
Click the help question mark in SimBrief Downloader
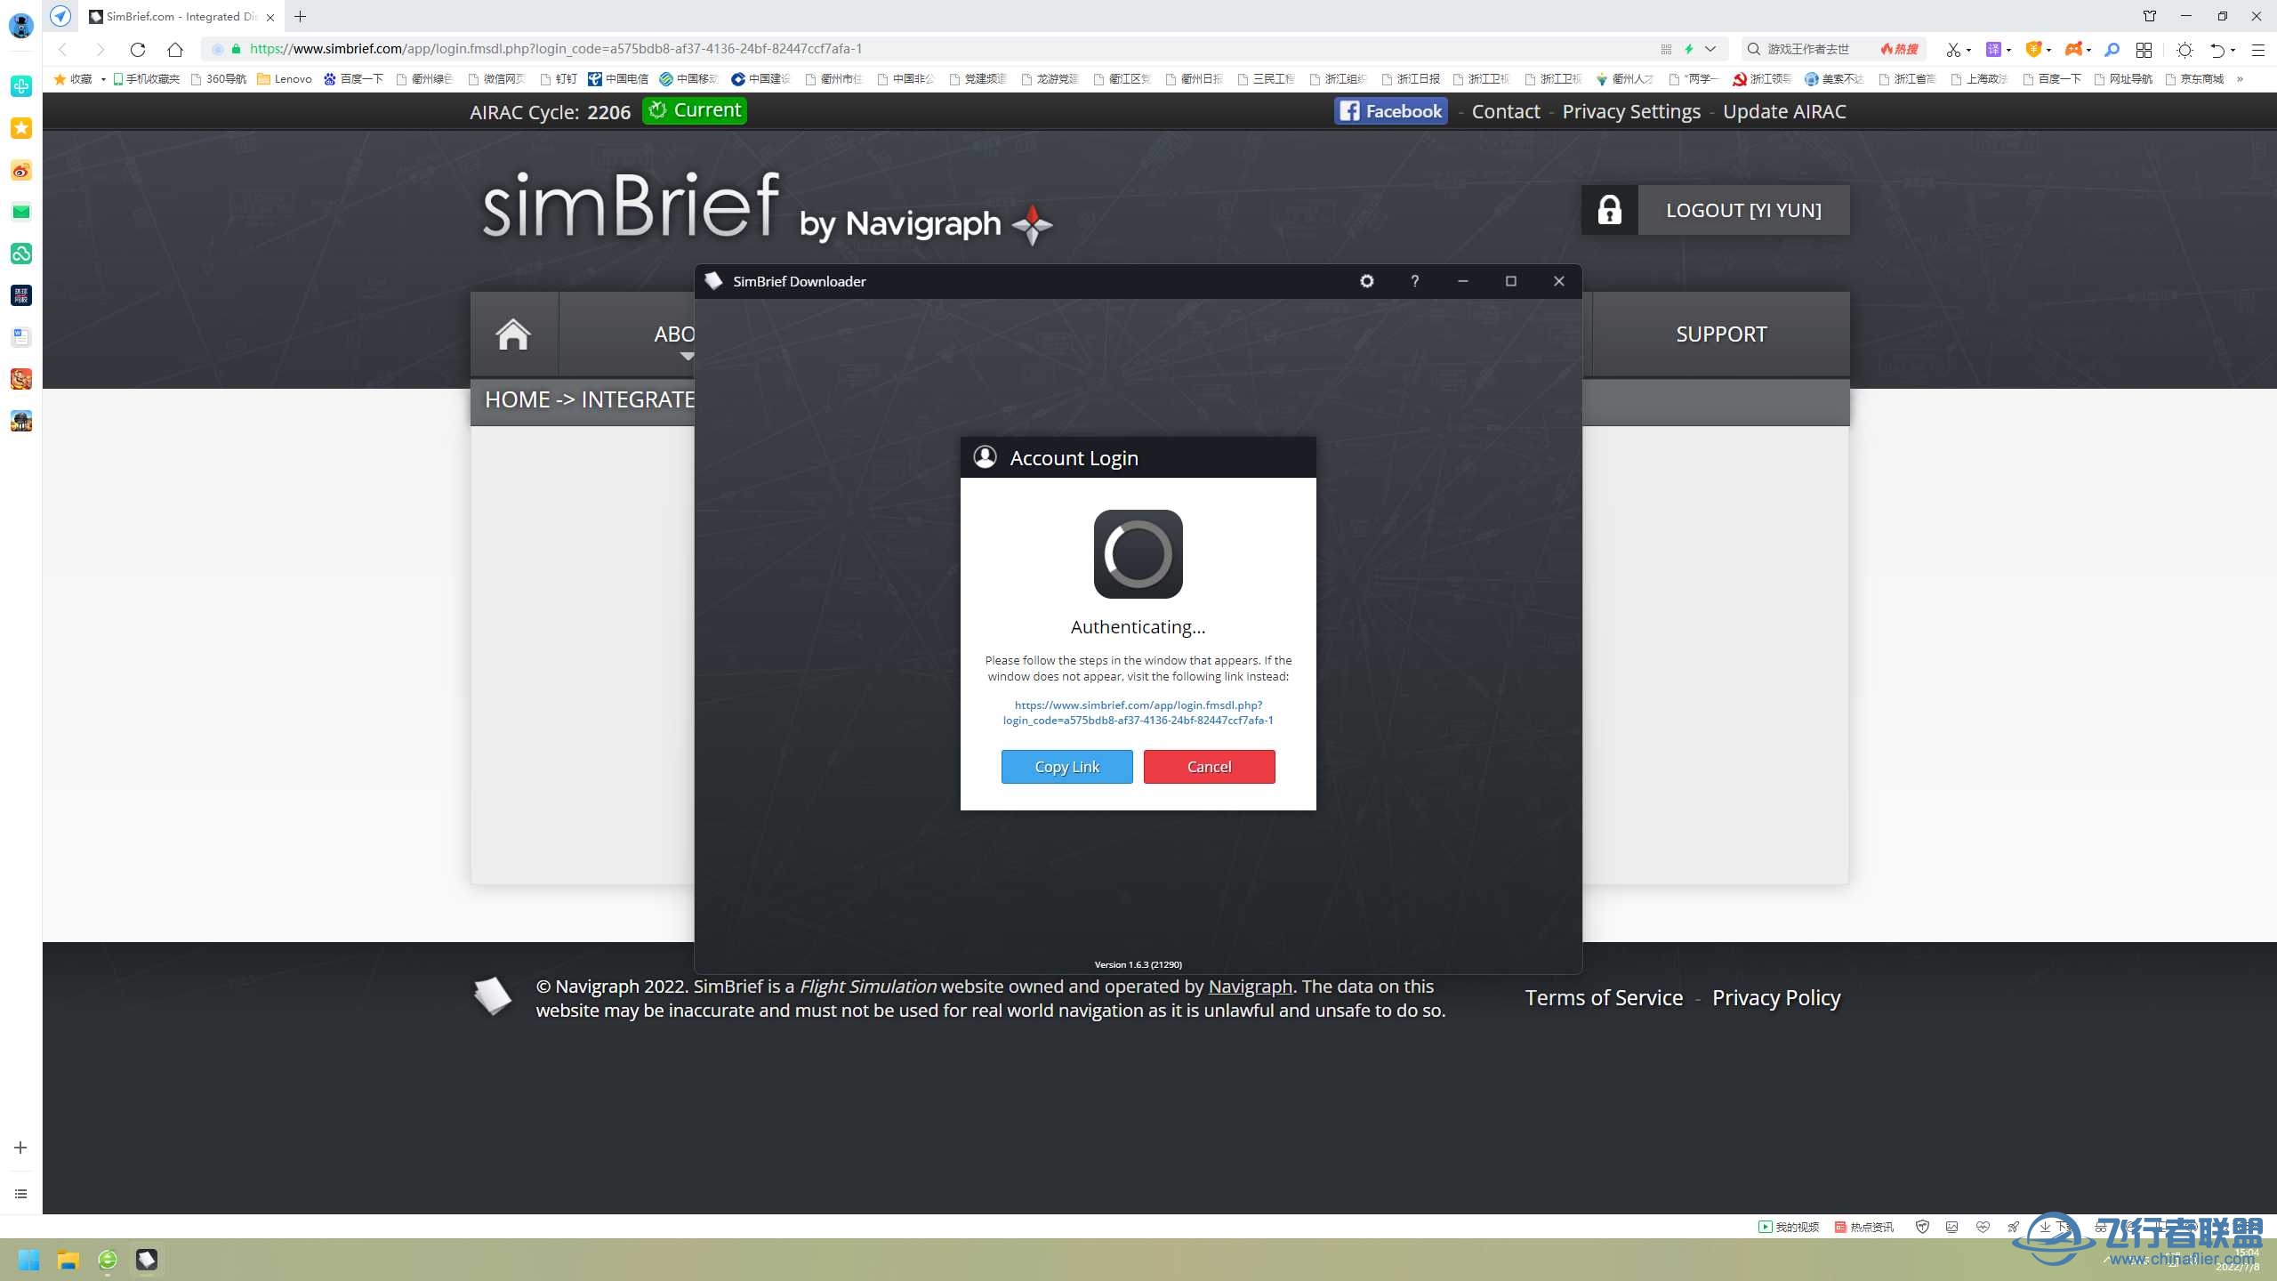click(1414, 280)
